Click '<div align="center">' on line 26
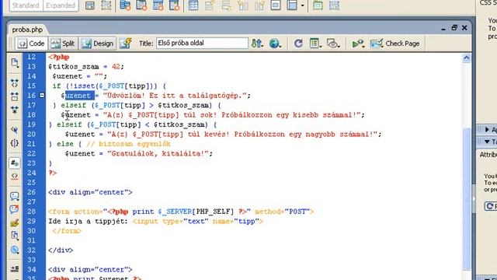 click(x=90, y=192)
